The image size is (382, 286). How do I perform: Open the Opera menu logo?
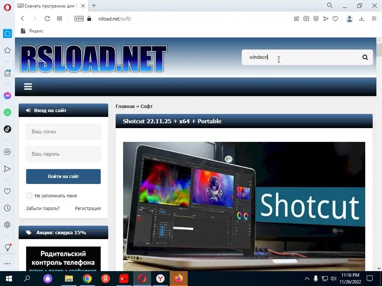pyautogui.click(x=7, y=7)
